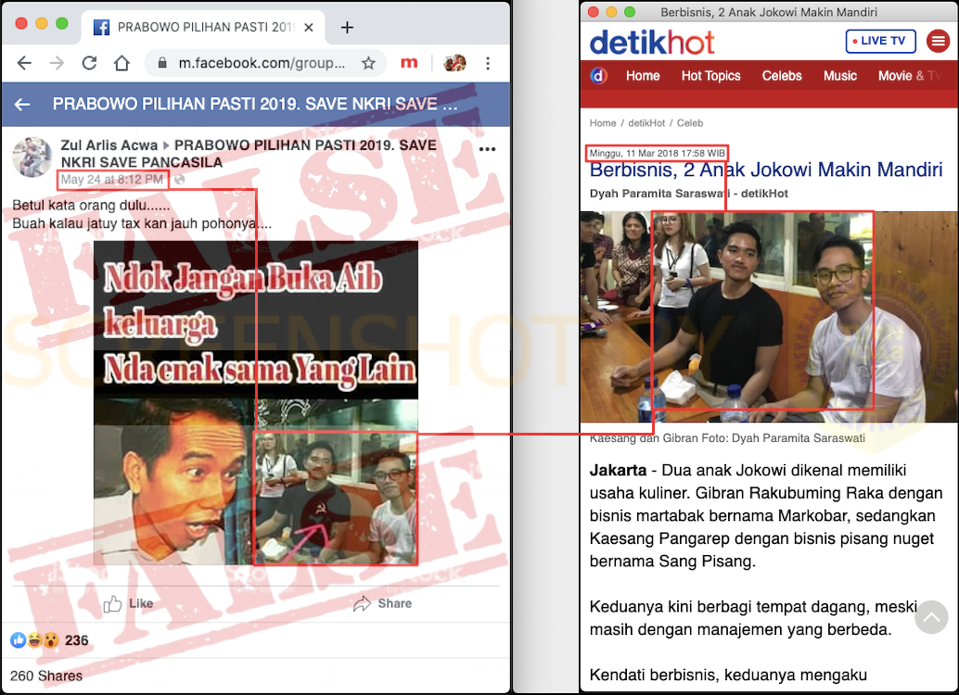Viewport: 959px width, 695px height.
Task: Bookmark this page with the star icon
Action: 368,63
